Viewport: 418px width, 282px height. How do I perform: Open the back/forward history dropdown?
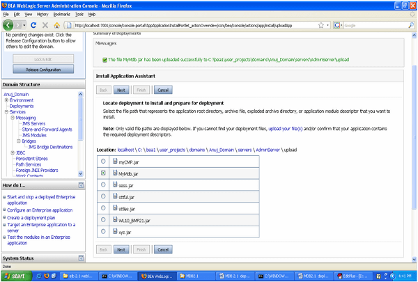point(24,25)
